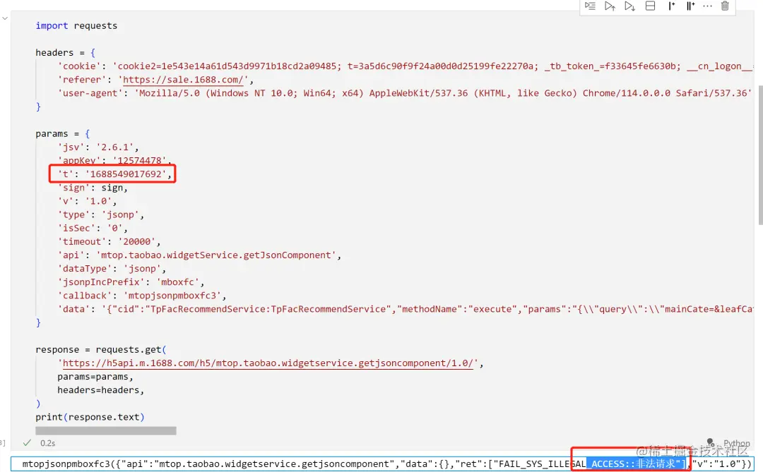The width and height of the screenshot is (763, 472).
Task: Open the Python cell language selector
Action: pyautogui.click(x=736, y=443)
